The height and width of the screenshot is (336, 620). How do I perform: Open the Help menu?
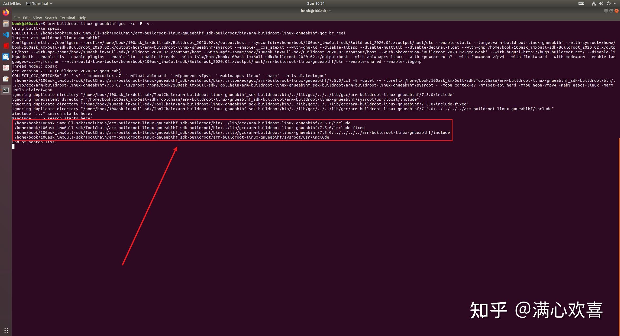[x=82, y=18]
